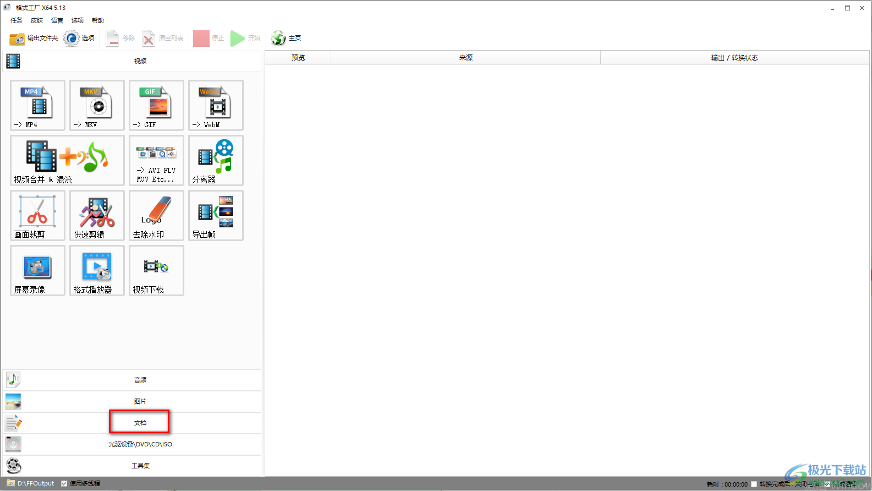Select the -> MP4 conversion tile

pyautogui.click(x=37, y=105)
